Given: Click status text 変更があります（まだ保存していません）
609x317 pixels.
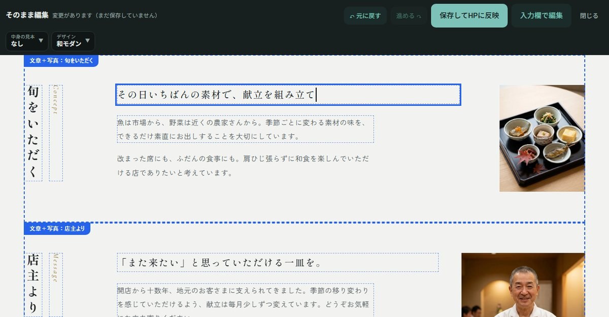Looking at the screenshot, I should pos(105,16).
